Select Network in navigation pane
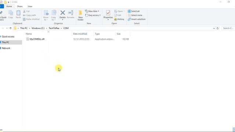 [x=6, y=48]
